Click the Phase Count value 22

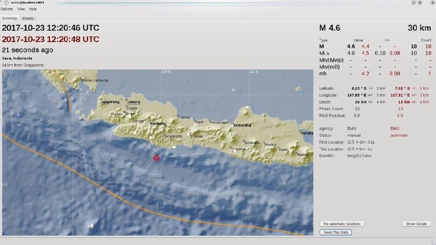[x=357, y=109]
